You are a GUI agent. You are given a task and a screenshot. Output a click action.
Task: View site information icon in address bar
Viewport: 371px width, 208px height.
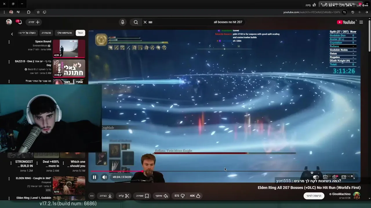pyautogui.click(x=344, y=12)
